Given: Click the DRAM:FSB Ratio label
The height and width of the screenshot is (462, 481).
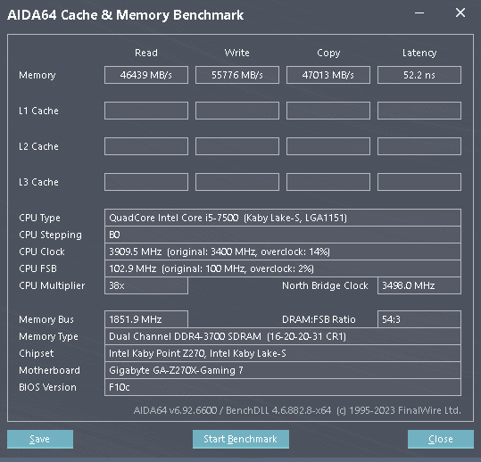Looking at the screenshot, I should click(319, 319).
